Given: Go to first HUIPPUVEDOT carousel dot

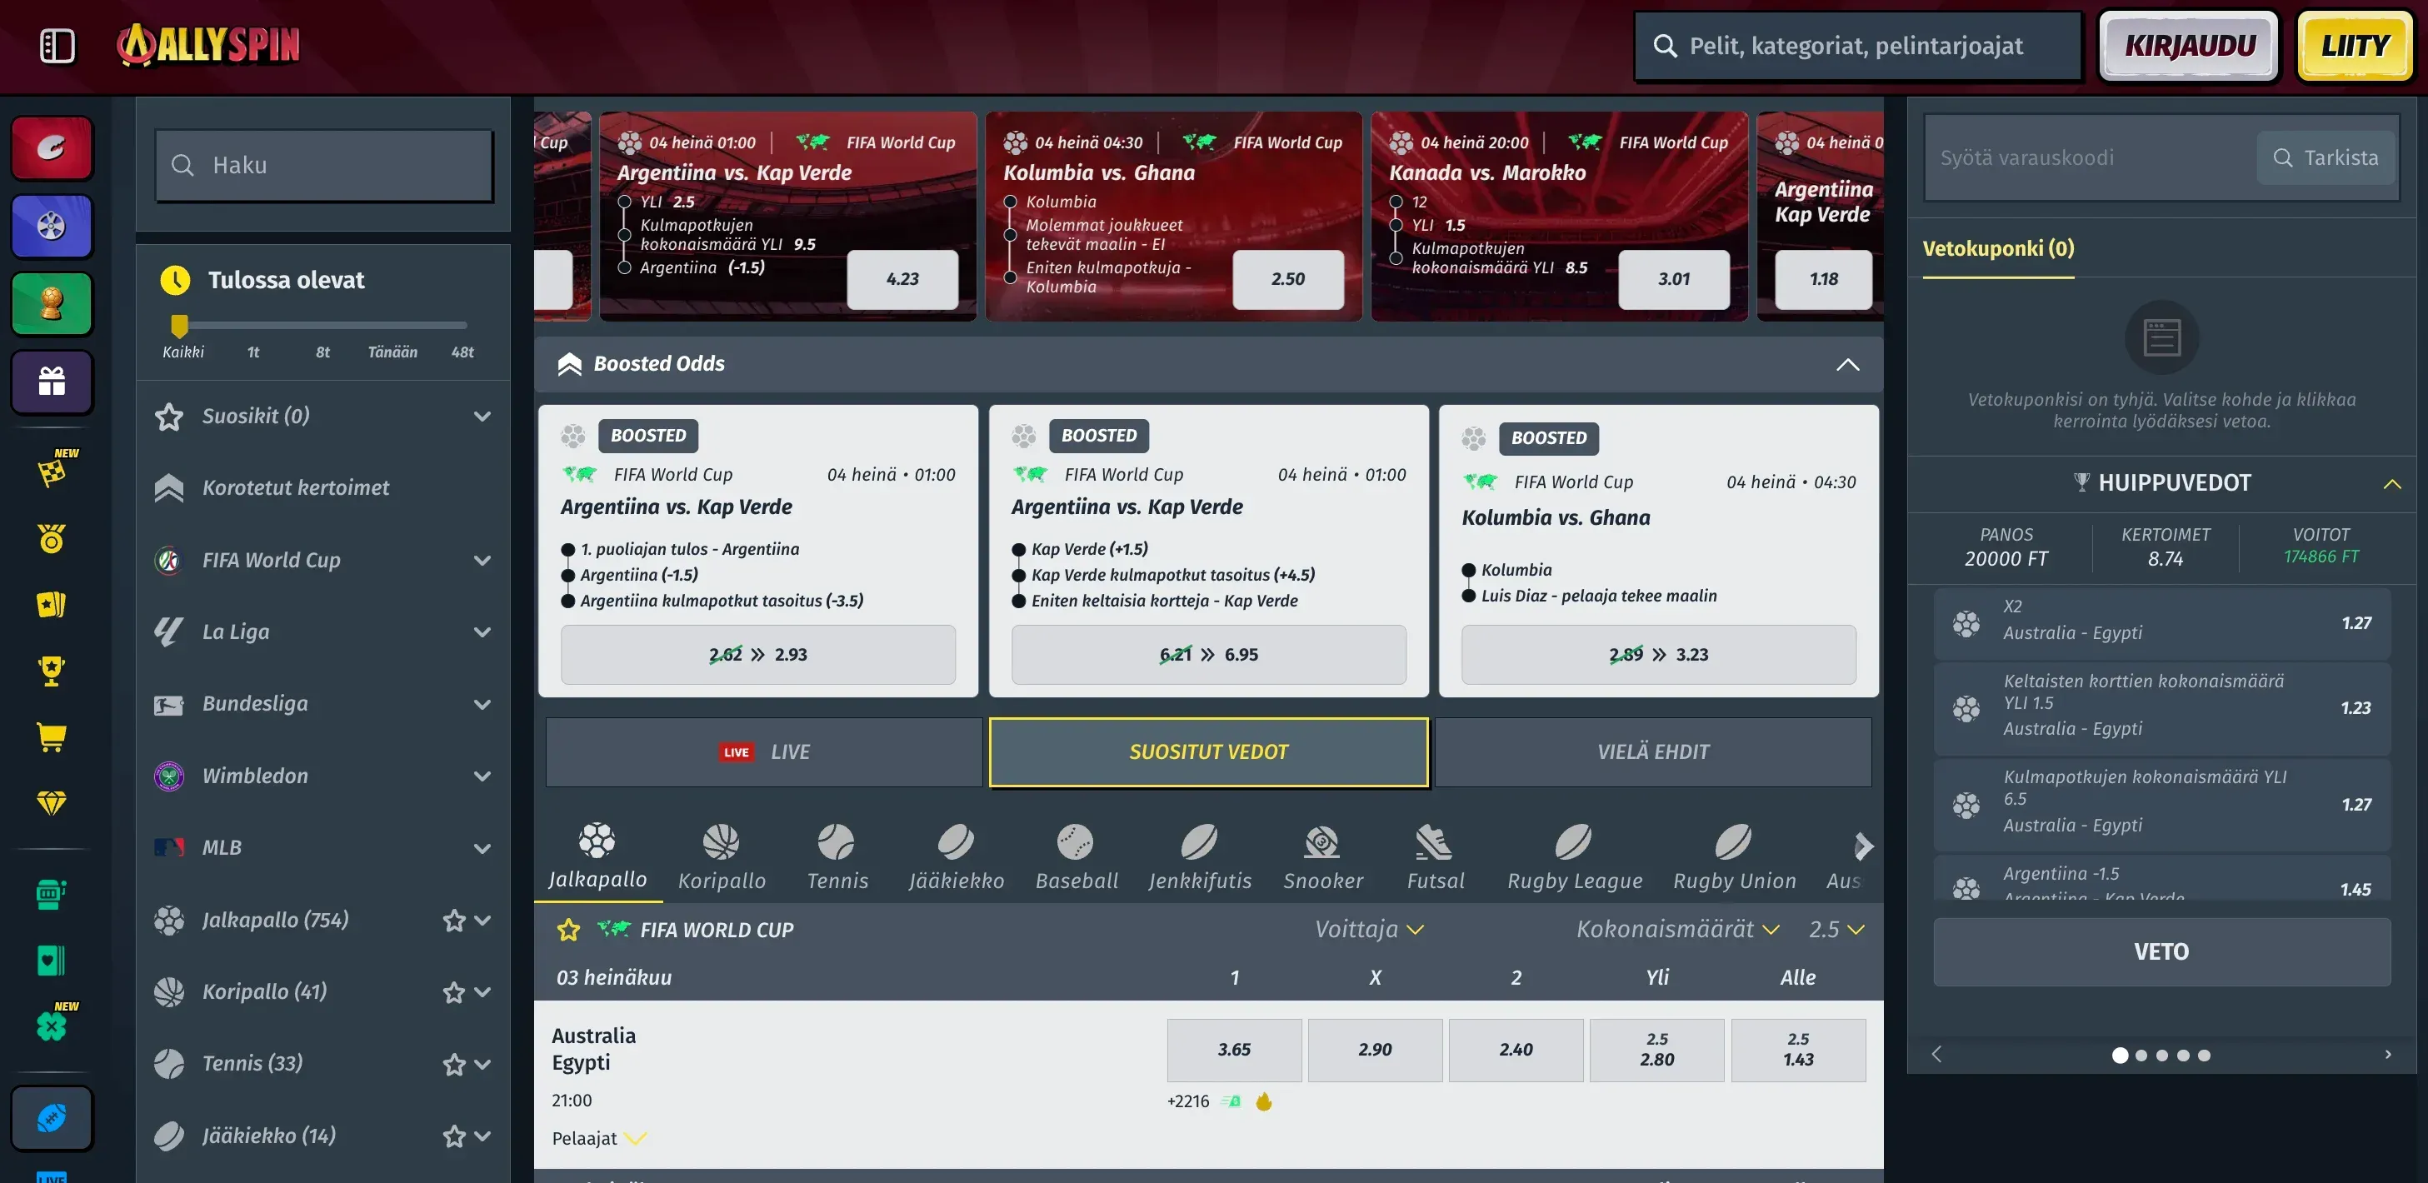Looking at the screenshot, I should (x=2120, y=1056).
